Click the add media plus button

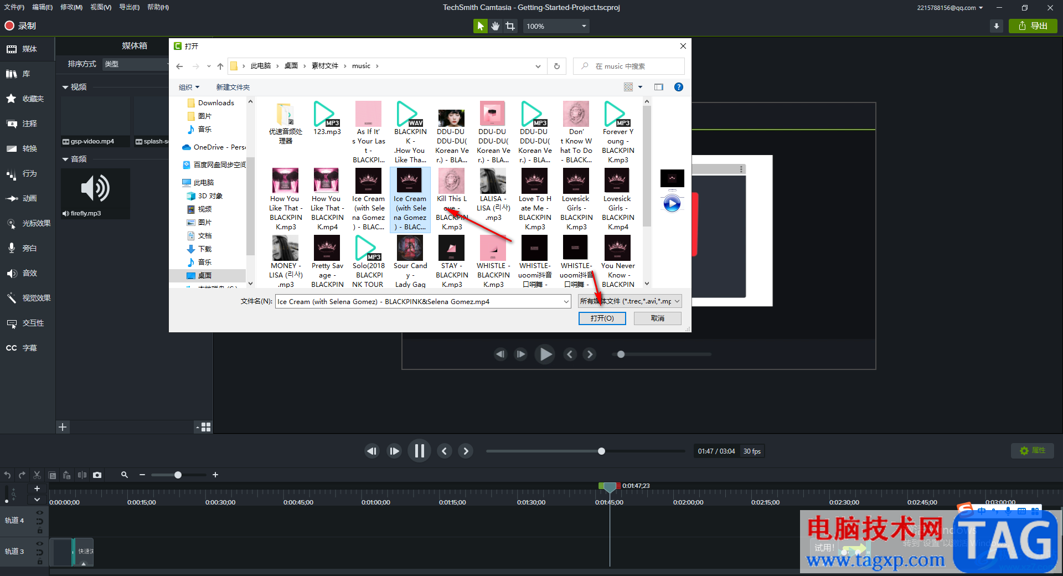click(x=63, y=427)
